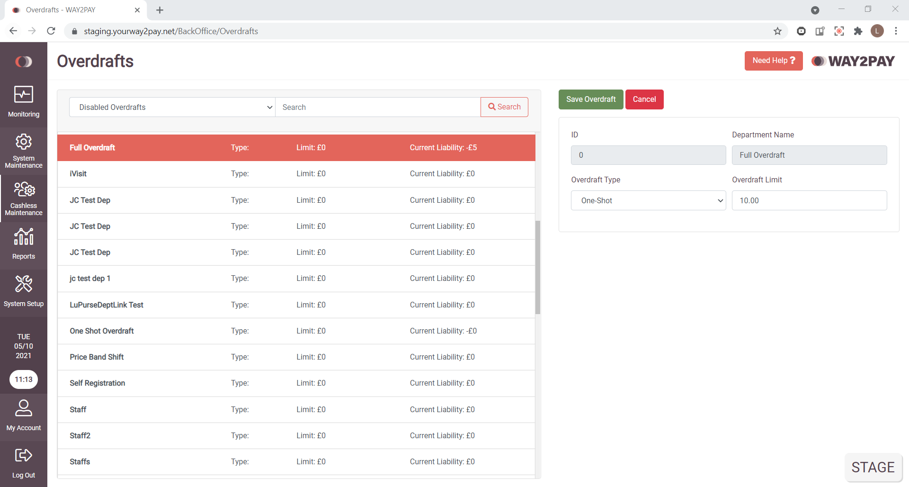Select the iVisit overdraft row
This screenshot has width=909, height=487.
click(296, 174)
